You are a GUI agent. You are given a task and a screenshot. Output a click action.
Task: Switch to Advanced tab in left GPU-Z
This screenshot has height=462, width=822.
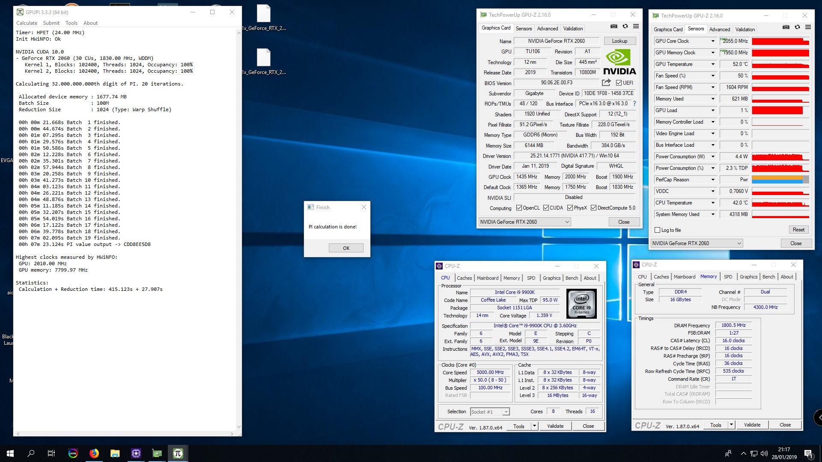(x=548, y=29)
